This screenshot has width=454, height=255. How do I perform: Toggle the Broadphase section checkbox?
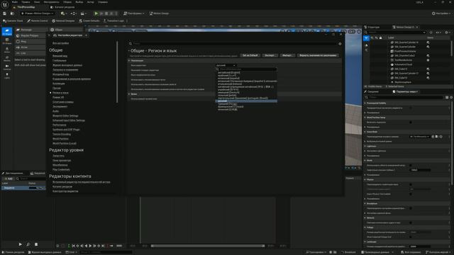[411, 208]
